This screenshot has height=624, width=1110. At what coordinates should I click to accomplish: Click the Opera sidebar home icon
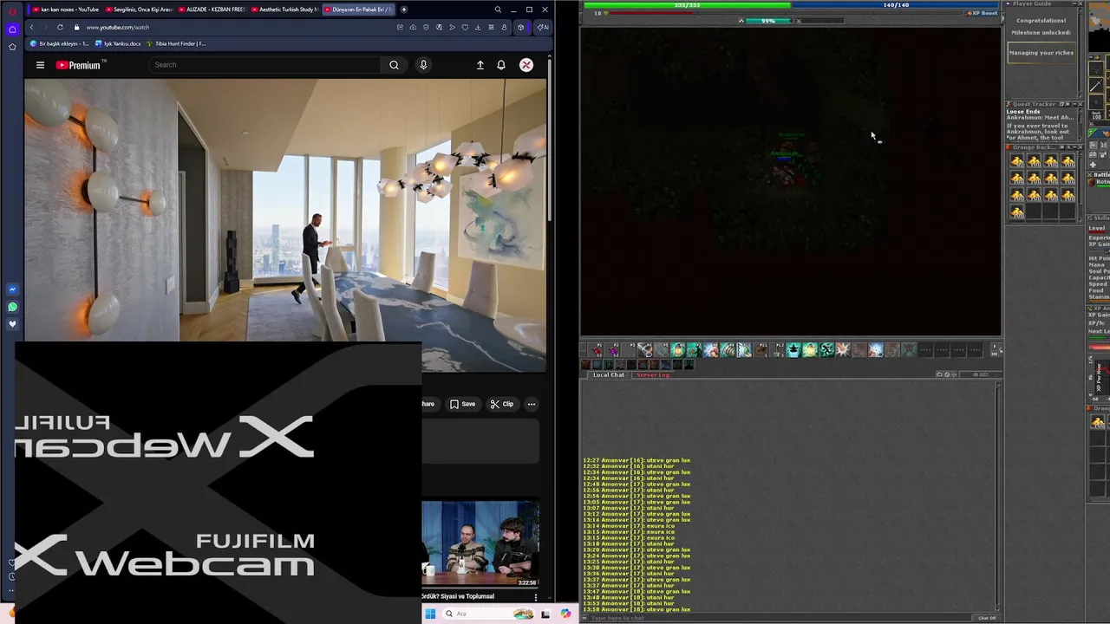click(12, 29)
